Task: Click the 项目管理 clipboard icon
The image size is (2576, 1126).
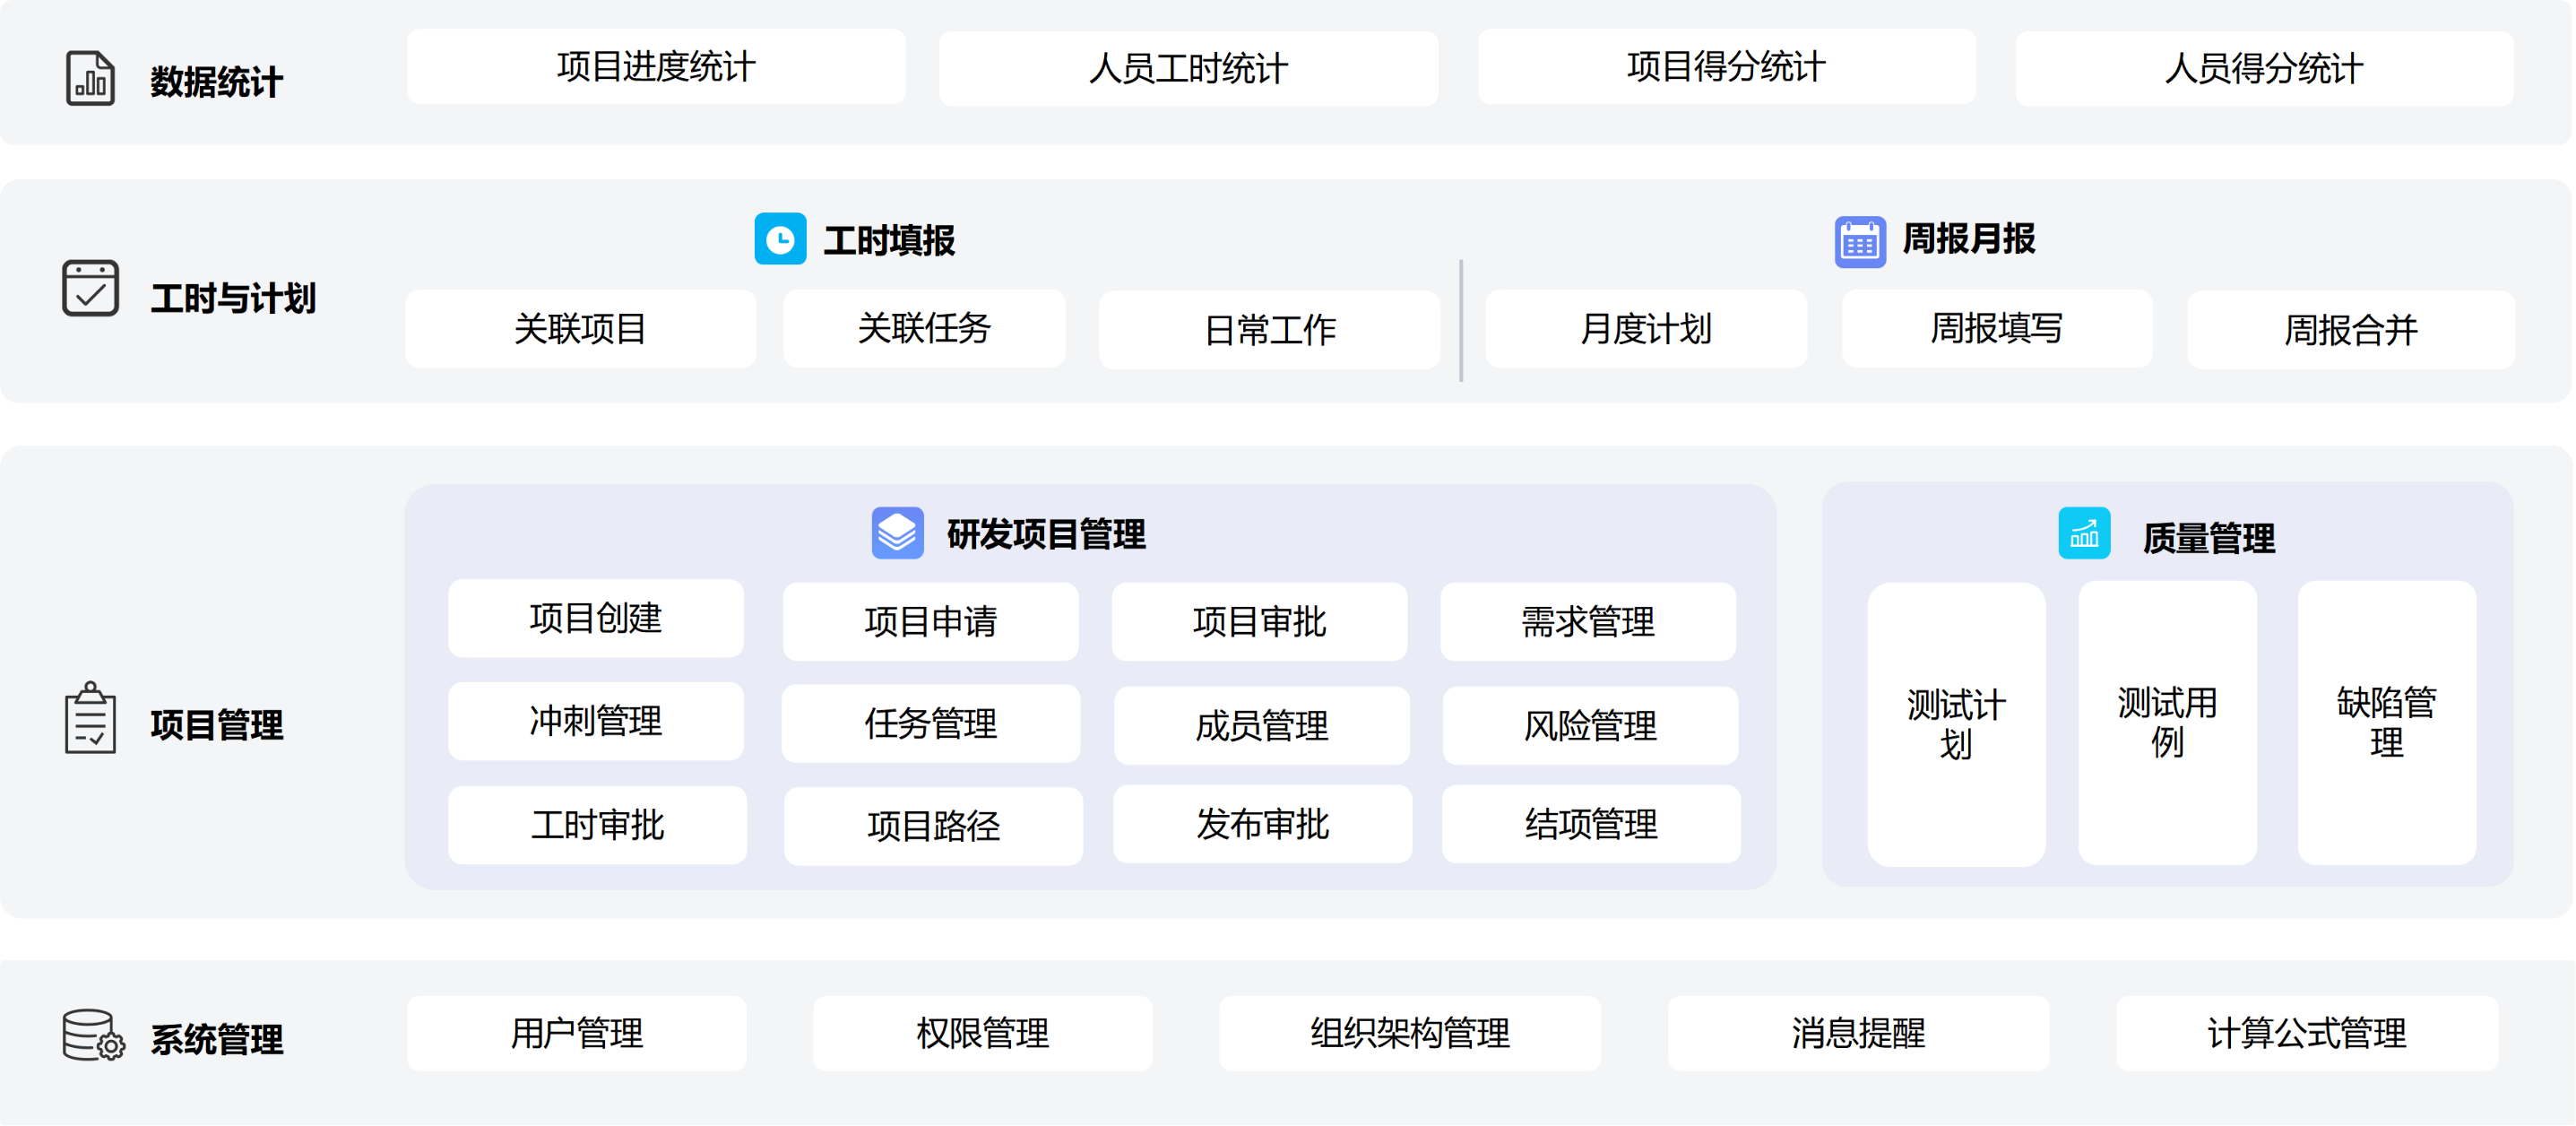Action: pos(90,718)
